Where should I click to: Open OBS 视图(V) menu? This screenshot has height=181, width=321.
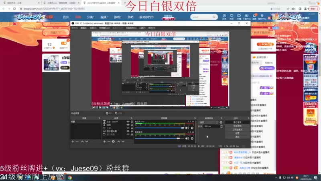point(93,28)
